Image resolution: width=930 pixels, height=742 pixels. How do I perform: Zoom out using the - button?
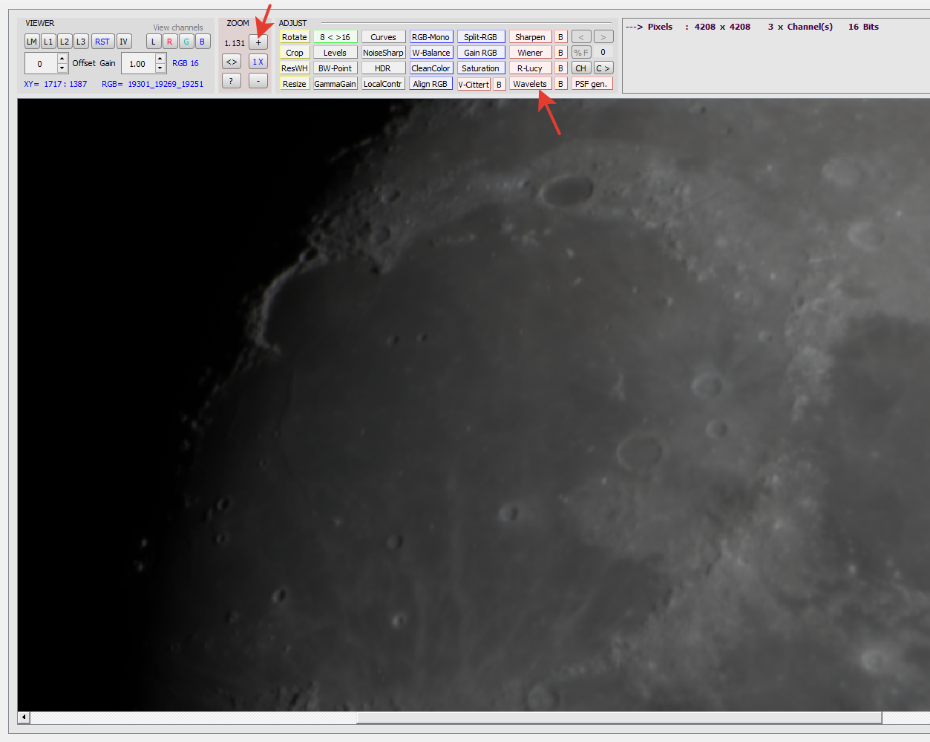click(x=258, y=80)
